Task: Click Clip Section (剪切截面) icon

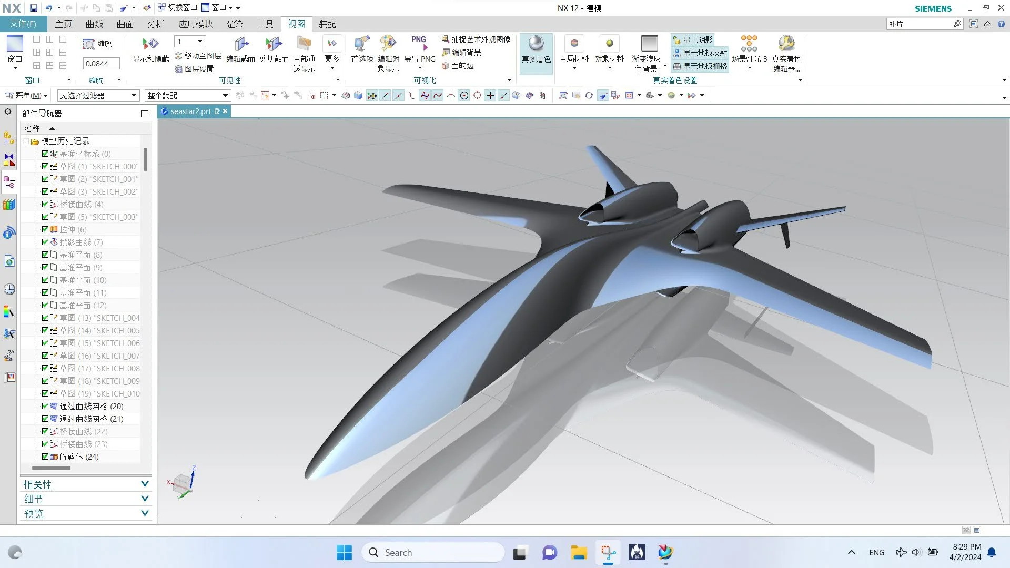Action: [274, 44]
